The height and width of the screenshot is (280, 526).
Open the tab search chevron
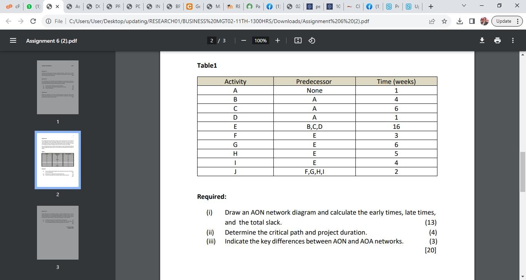[464, 6]
